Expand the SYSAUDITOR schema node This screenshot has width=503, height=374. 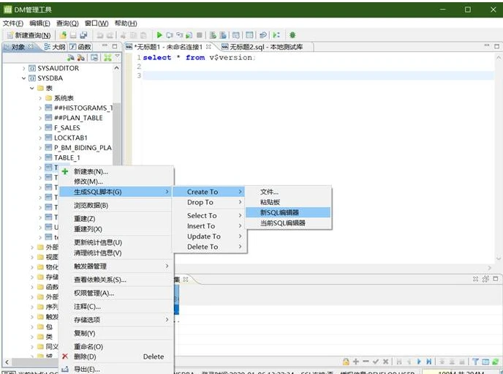pyautogui.click(x=24, y=68)
